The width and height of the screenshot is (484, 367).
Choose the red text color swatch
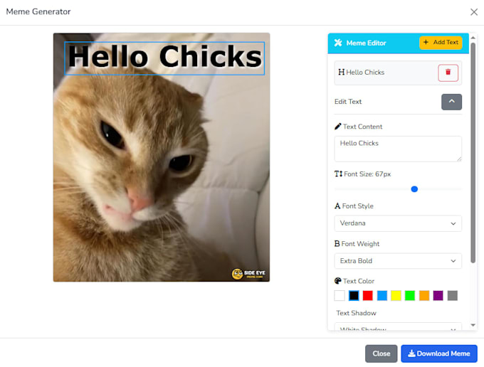[x=368, y=295]
